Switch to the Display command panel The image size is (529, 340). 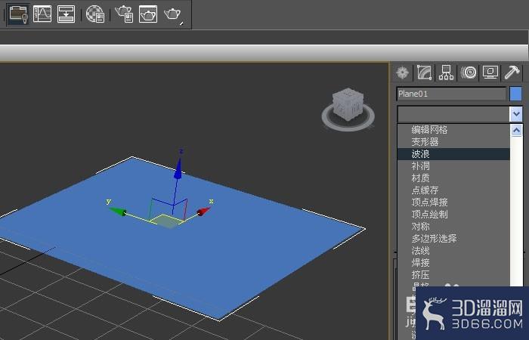tap(490, 73)
